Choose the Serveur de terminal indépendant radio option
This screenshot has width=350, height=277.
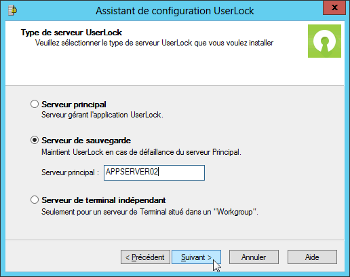(35, 200)
